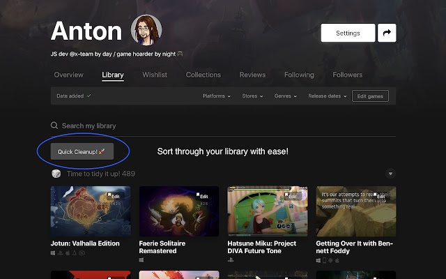Go to the Reviews tab
The width and height of the screenshot is (446, 279).
pyautogui.click(x=252, y=75)
